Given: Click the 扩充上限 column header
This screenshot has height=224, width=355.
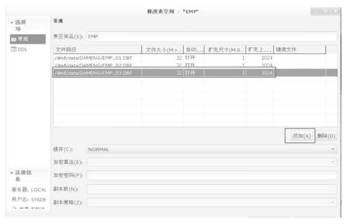Looking at the screenshot, I should pos(260,49).
